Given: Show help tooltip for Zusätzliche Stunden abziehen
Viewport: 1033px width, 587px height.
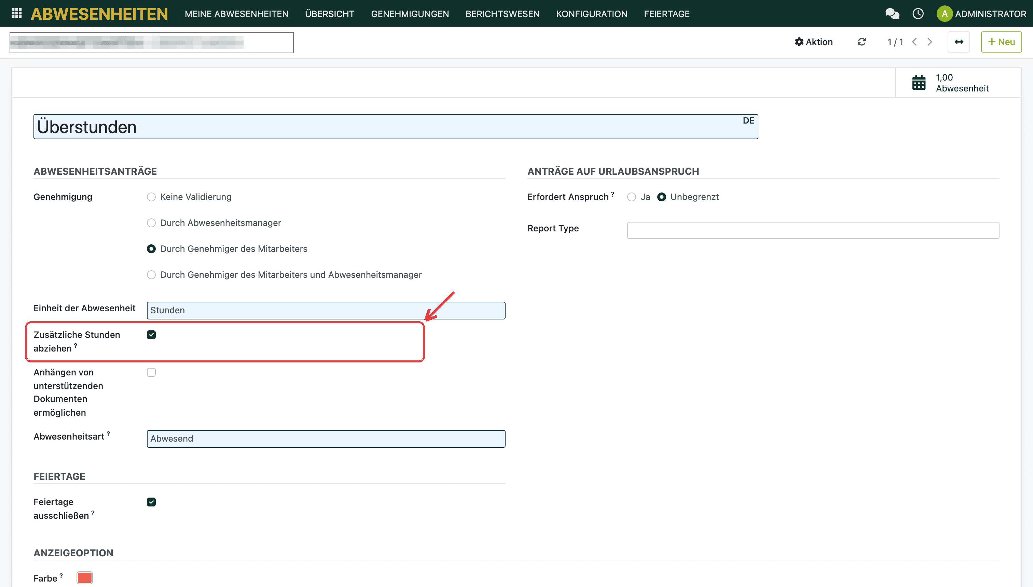Looking at the screenshot, I should (75, 345).
